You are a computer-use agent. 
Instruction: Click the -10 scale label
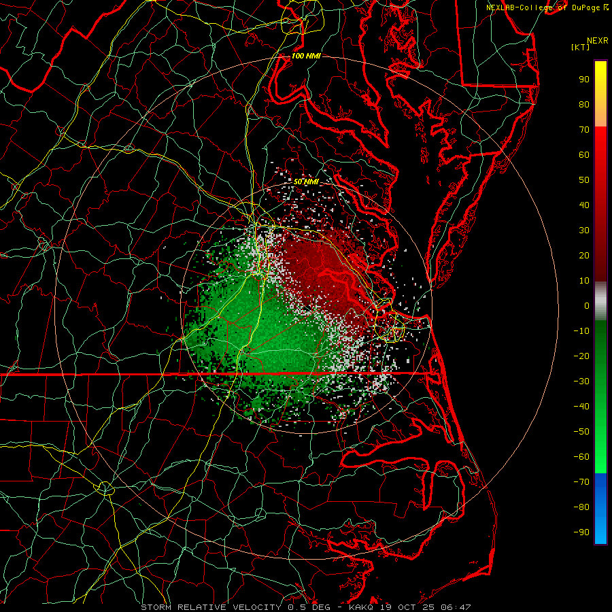click(x=581, y=331)
